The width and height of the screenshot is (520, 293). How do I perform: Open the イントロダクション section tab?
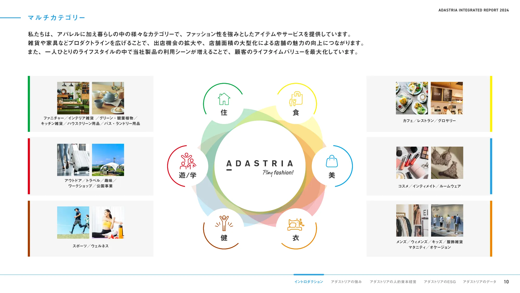(309, 282)
